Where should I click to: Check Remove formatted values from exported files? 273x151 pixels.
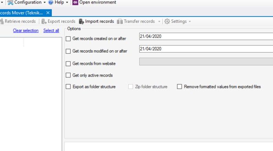click(179, 87)
